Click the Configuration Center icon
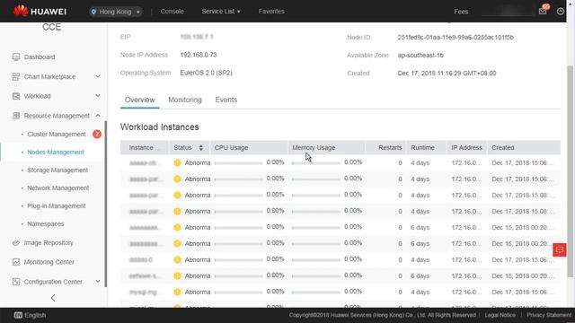 tap(16, 282)
